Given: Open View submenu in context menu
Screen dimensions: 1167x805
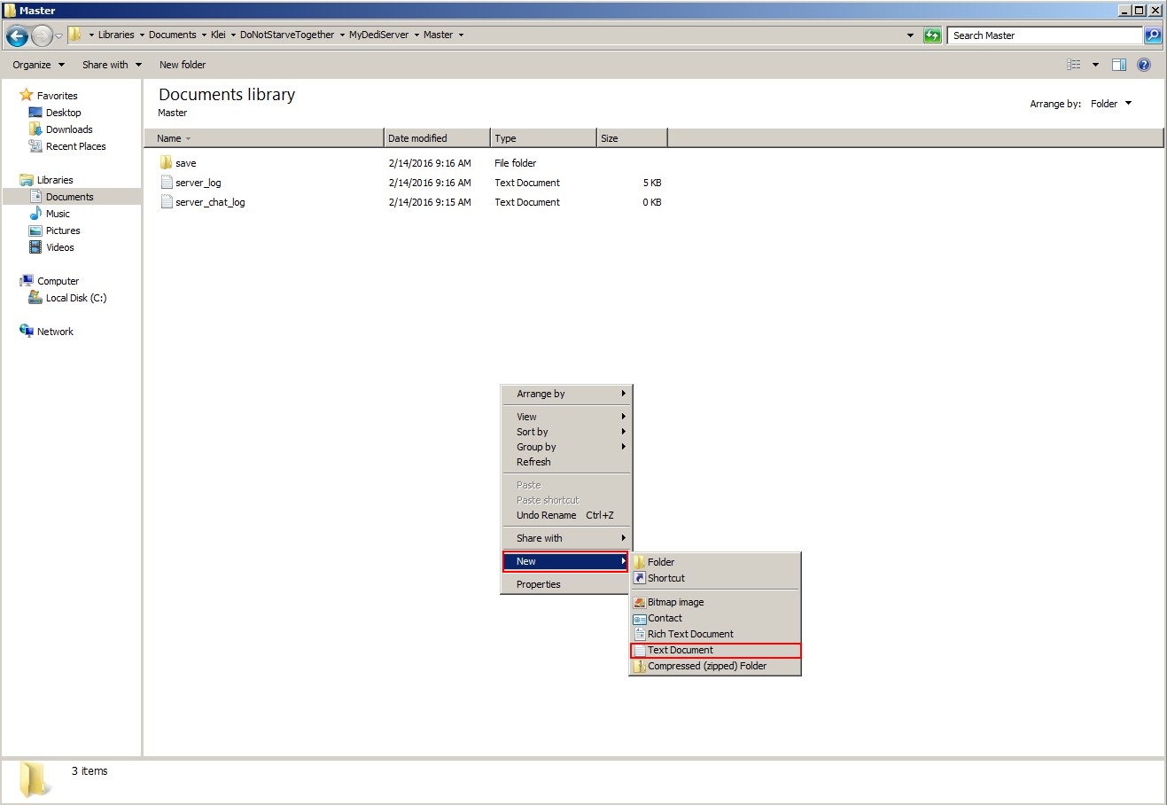Looking at the screenshot, I should 566,417.
